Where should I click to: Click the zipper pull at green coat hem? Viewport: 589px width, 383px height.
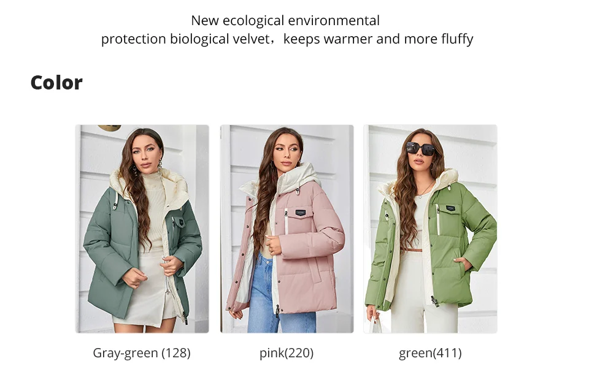pos(435,301)
